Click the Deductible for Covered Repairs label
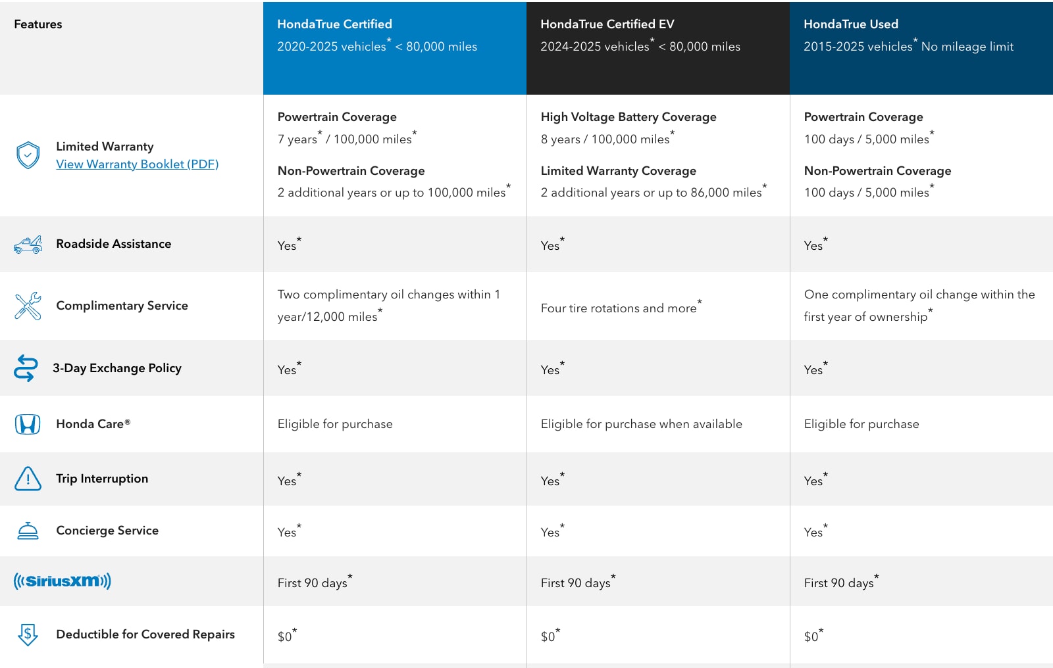This screenshot has height=668, width=1053. pyautogui.click(x=145, y=634)
